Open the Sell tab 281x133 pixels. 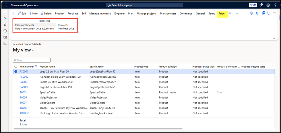tap(84, 13)
